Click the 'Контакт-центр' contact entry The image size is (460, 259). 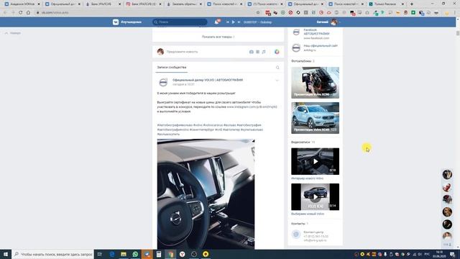click(x=313, y=232)
